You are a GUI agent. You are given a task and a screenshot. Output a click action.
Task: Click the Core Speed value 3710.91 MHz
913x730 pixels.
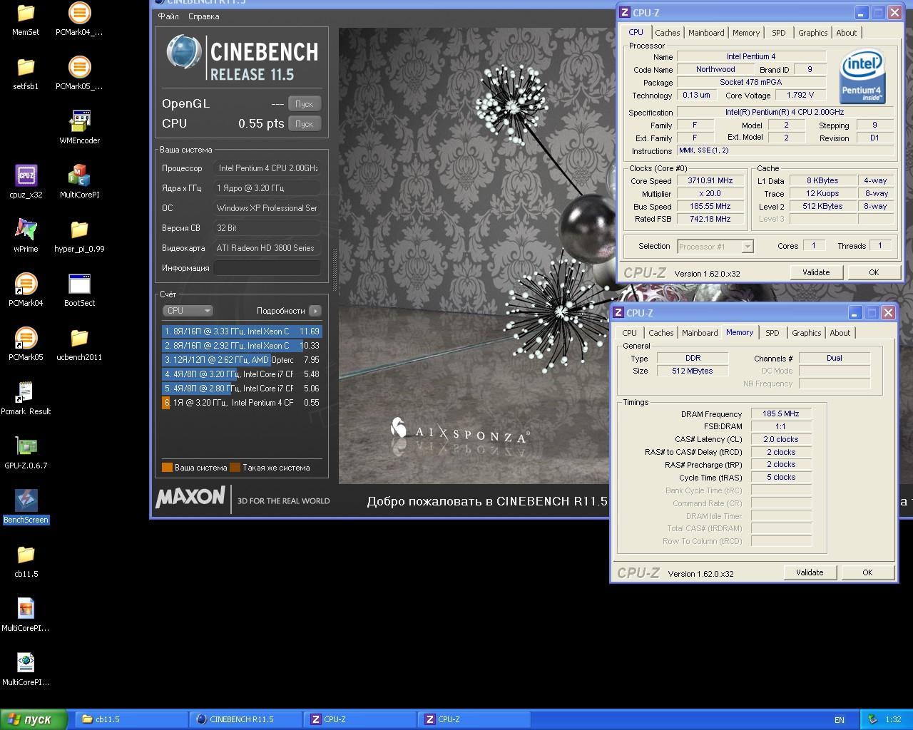coord(710,181)
